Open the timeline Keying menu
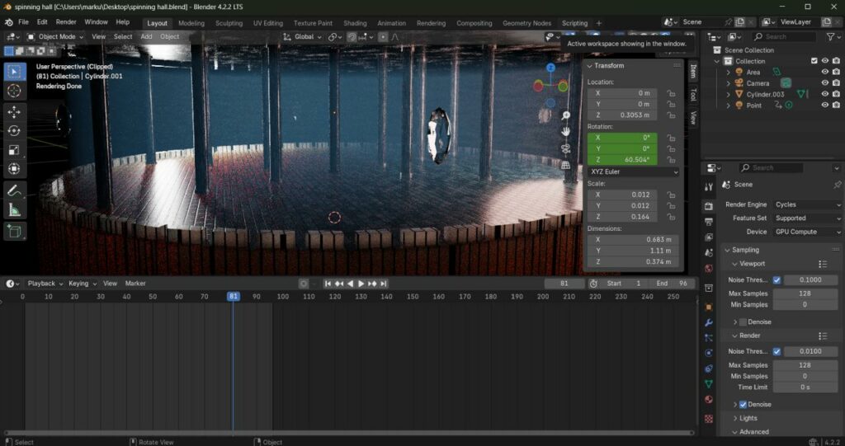Image resolution: width=845 pixels, height=446 pixels. pyautogui.click(x=82, y=284)
